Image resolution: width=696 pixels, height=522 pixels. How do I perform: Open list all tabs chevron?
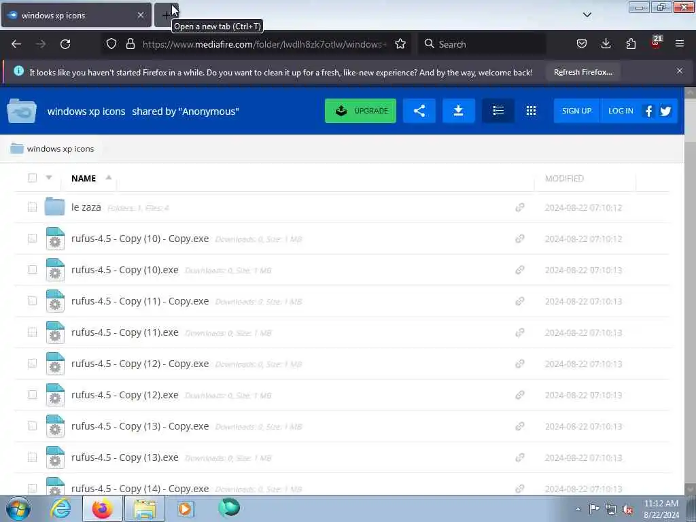(x=587, y=15)
